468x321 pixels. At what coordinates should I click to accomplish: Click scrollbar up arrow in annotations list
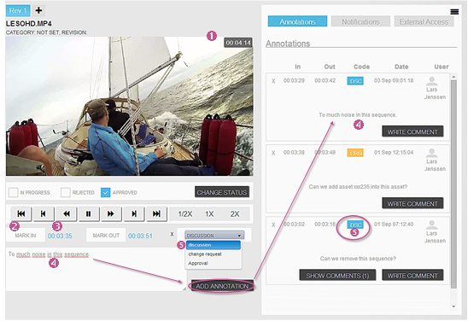453,77
